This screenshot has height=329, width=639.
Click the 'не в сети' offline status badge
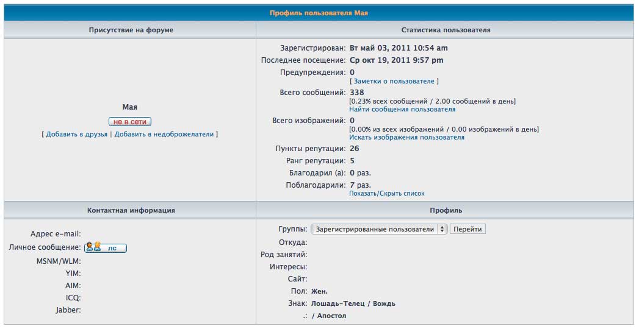[x=130, y=122]
